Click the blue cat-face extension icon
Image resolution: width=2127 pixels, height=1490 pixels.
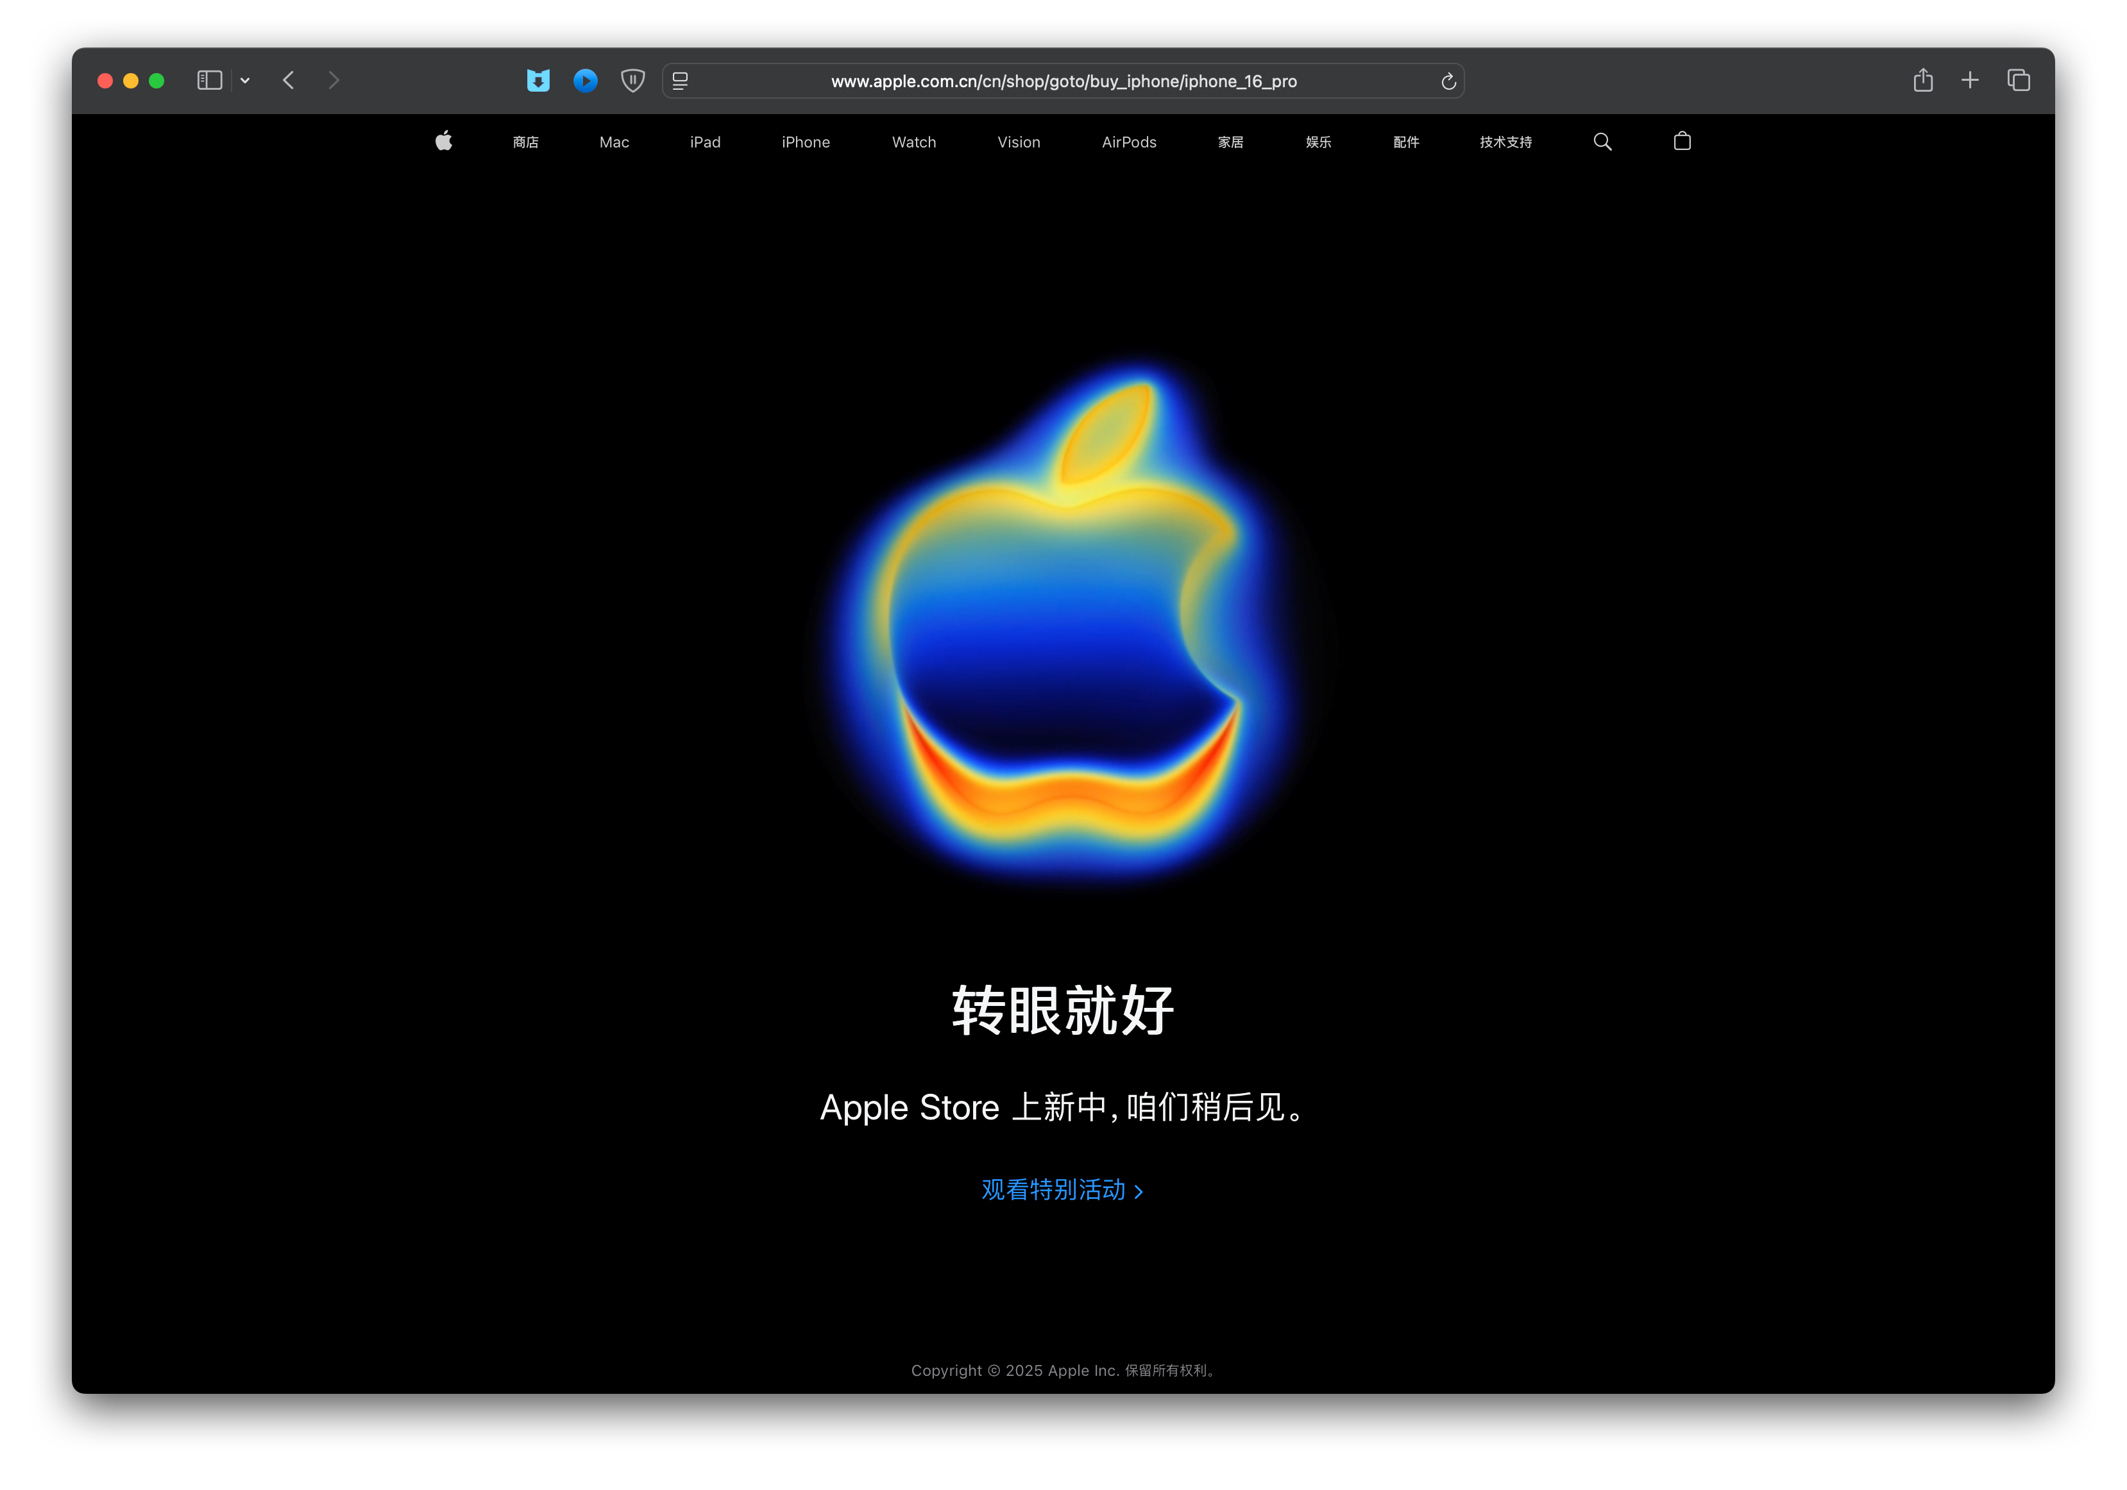(x=538, y=81)
